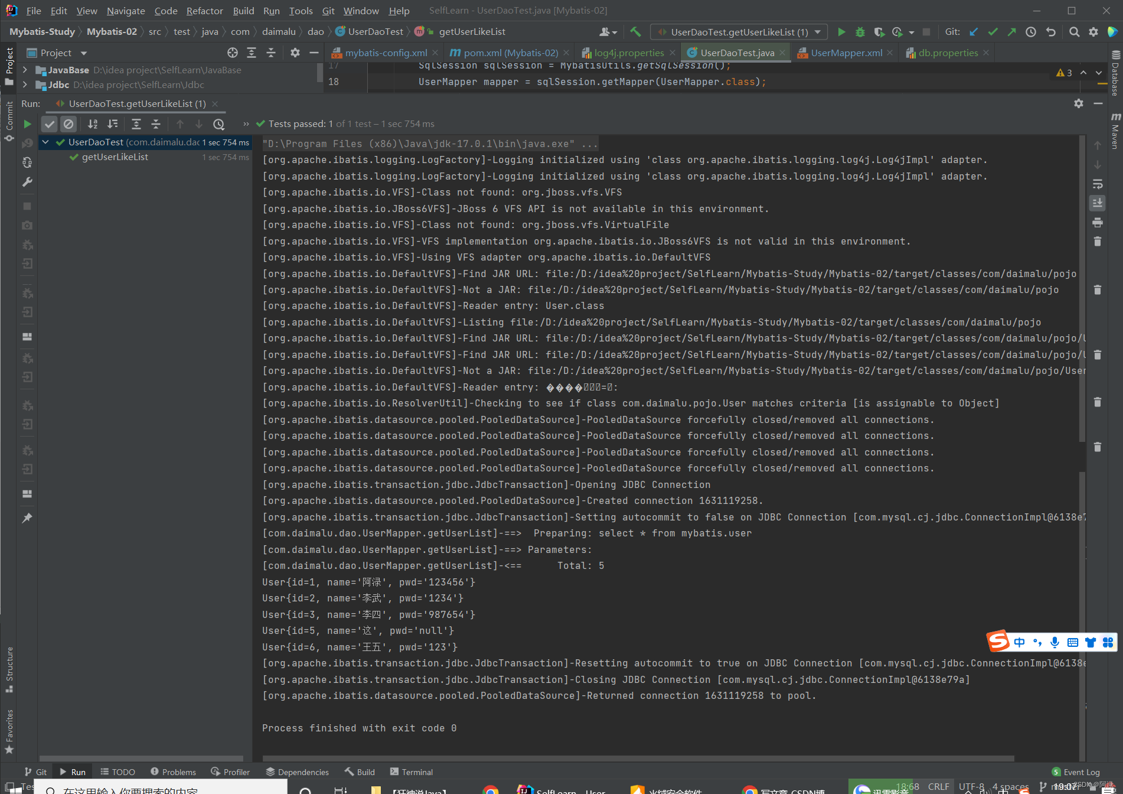Toggle scroll to end of console
This screenshot has width=1123, height=794.
coord(1098,203)
